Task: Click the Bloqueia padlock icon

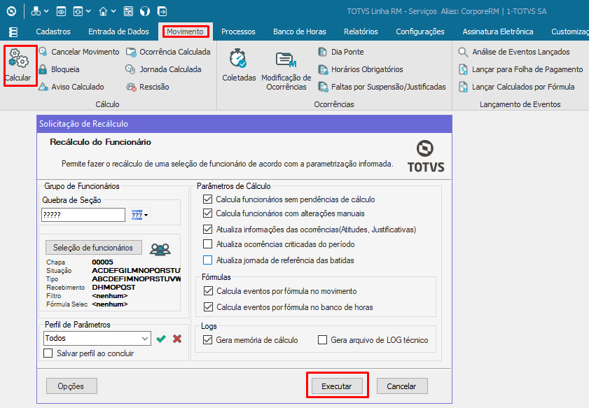Action: 43,69
